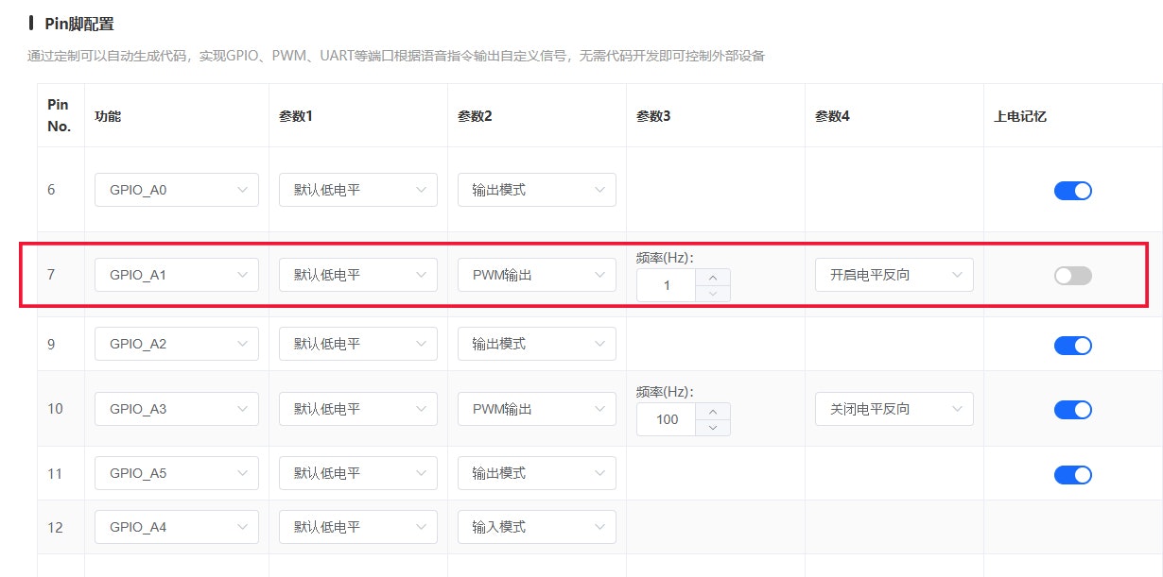Disable power-on memory toggle for Pin 6

point(1073,190)
